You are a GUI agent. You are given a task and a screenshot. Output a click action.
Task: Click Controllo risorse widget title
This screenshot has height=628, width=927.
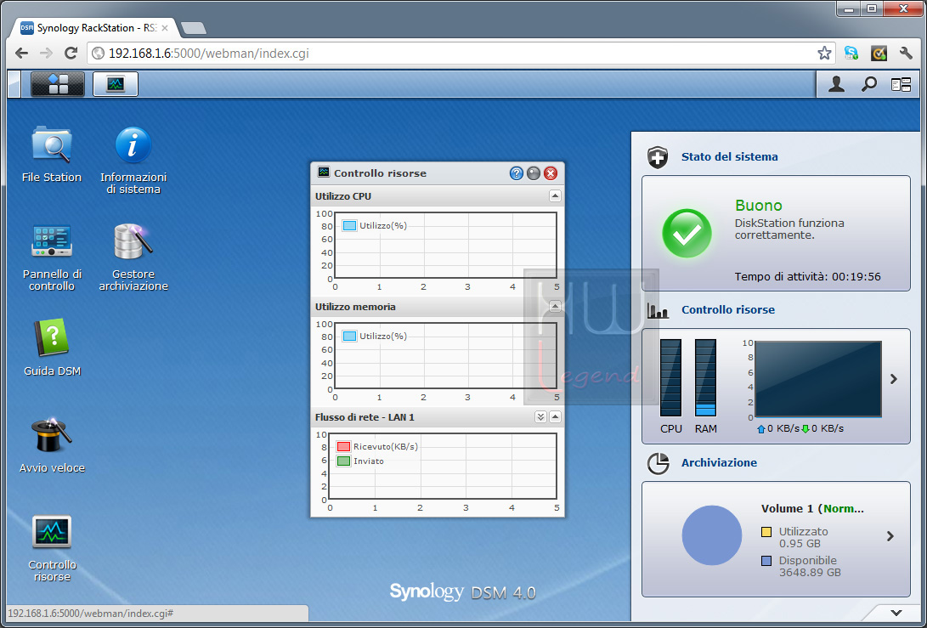point(728,310)
